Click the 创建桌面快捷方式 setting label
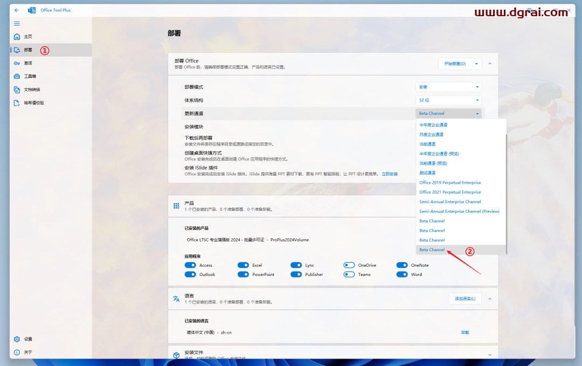This screenshot has height=366, width=582. tap(203, 153)
